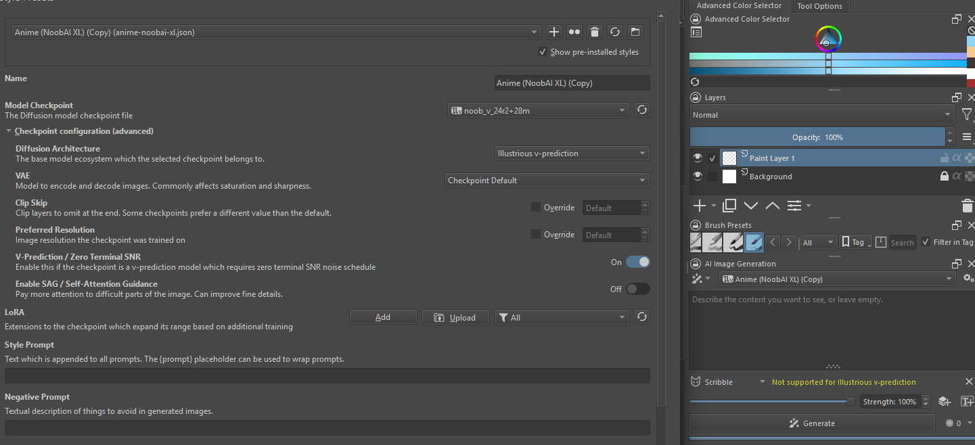Click the Generate button

click(812, 423)
